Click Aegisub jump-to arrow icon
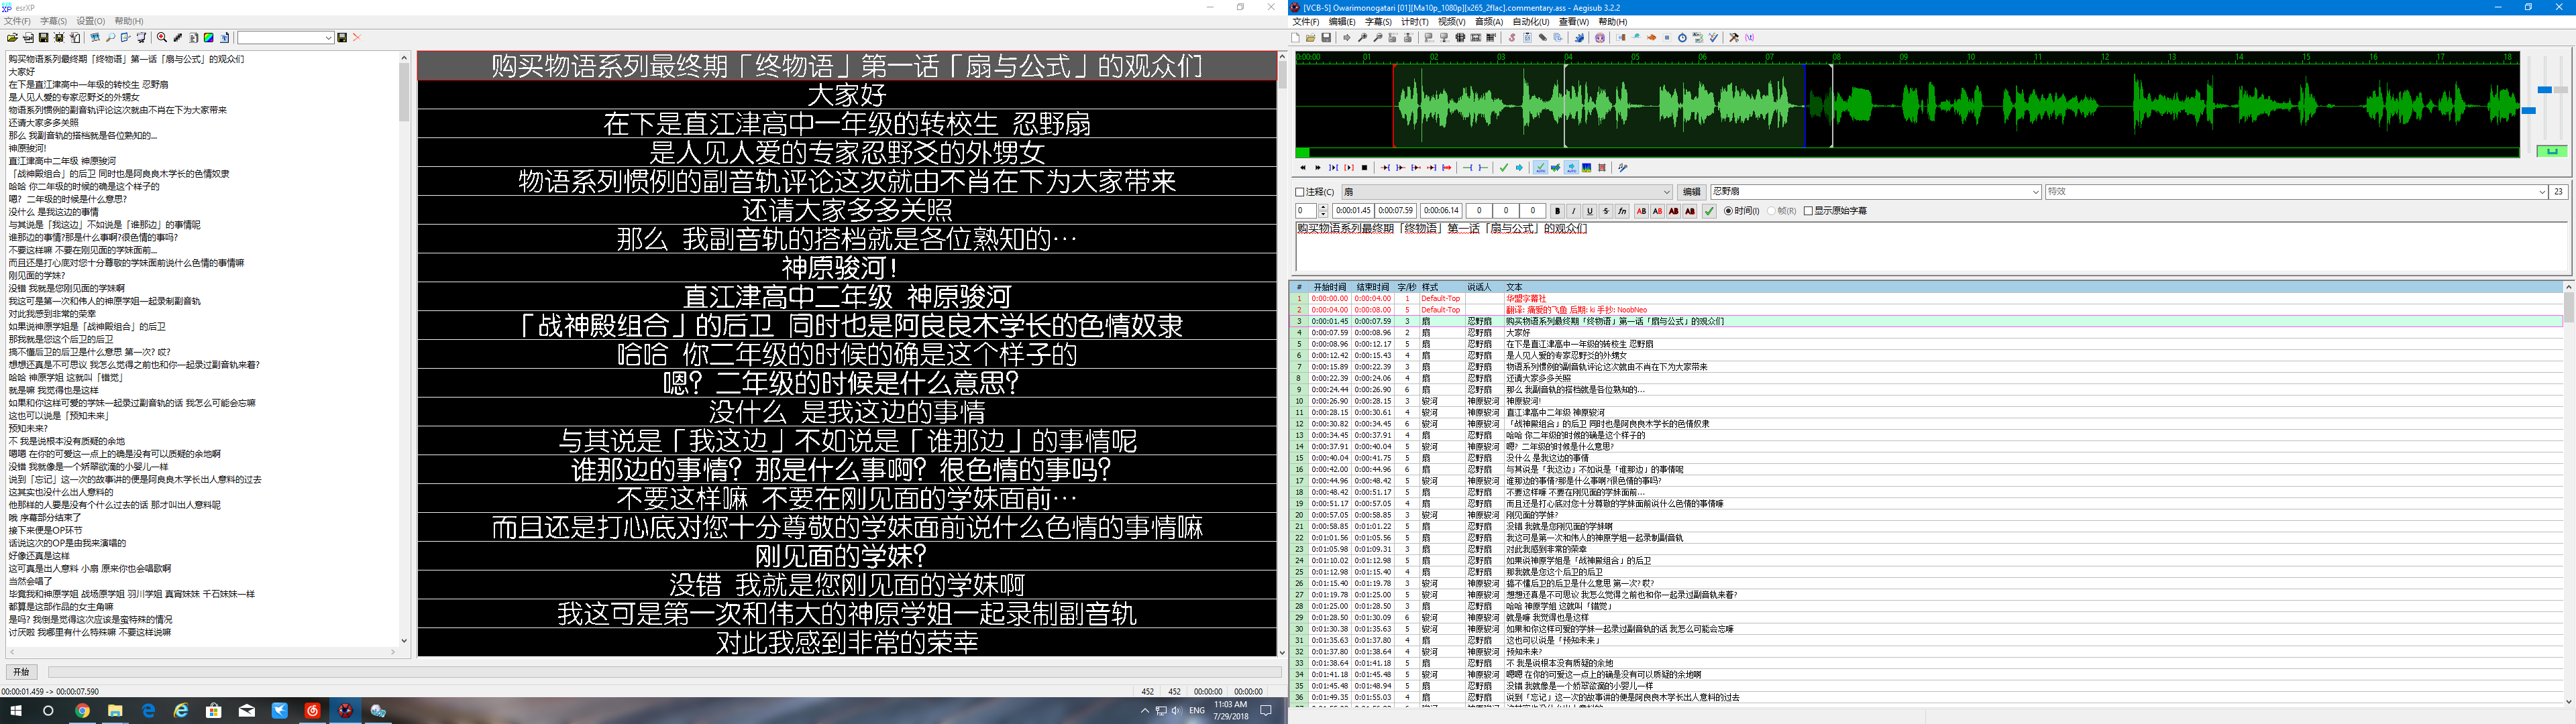Image resolution: width=2576 pixels, height=724 pixels. pos(1347,38)
